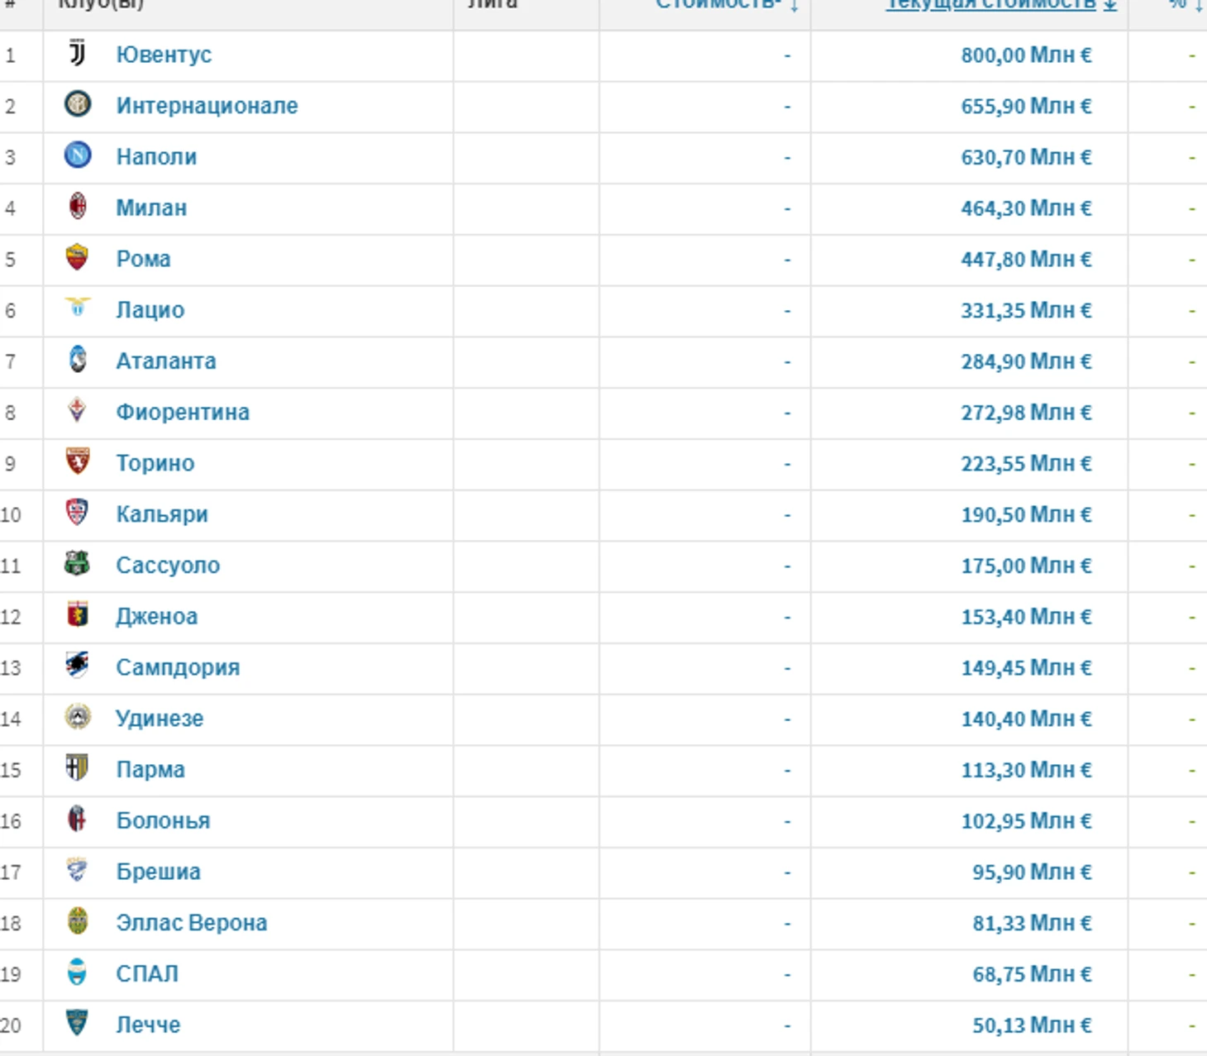Viewport: 1207px width, 1056px height.
Task: Click Аталанта value 284,90 Млн €
Action: [x=1026, y=361]
